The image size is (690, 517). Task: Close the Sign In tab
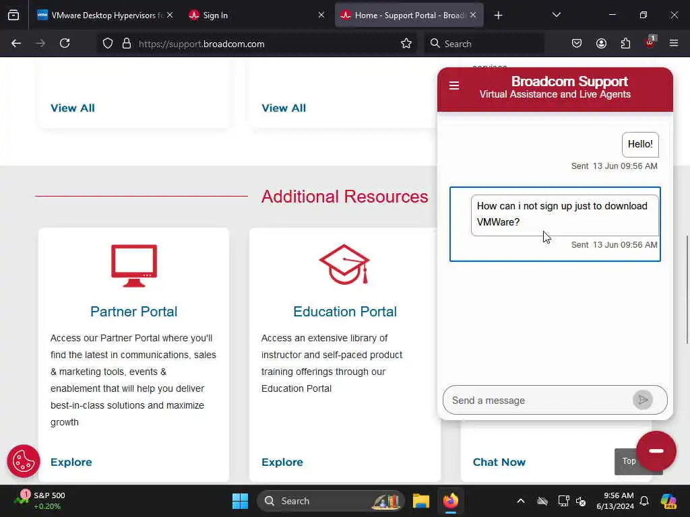pos(321,15)
